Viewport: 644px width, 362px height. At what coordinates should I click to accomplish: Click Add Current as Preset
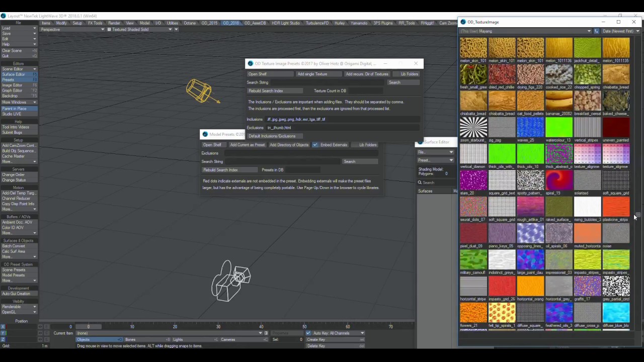247,145
